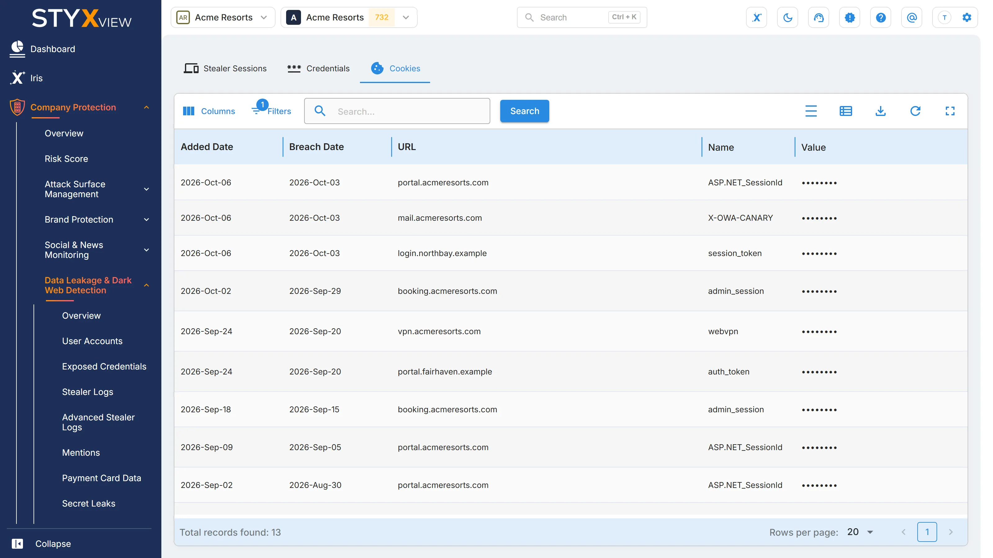Image resolution: width=993 pixels, height=558 pixels.
Task: Open the support headset icon
Action: pos(818,17)
